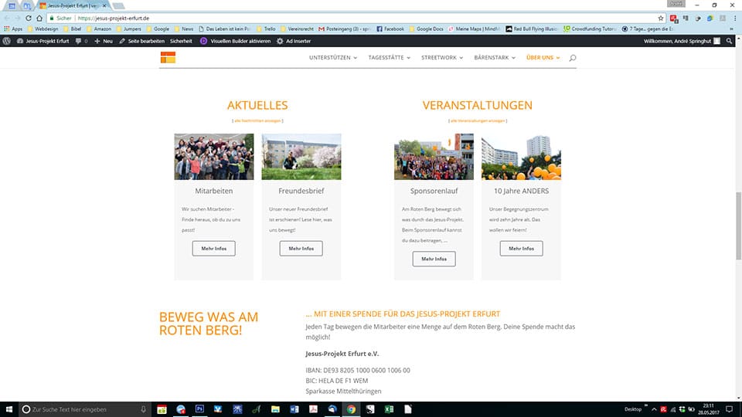742x417 pixels.
Task: Click the WordPress logo in admin bar
Action: point(7,41)
